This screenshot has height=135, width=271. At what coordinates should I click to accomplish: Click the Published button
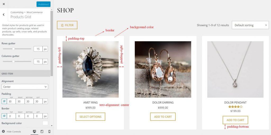[x=44, y=4]
